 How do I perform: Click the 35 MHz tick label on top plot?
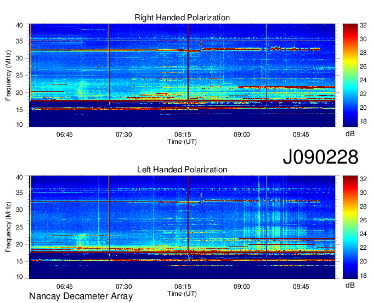click(x=20, y=41)
